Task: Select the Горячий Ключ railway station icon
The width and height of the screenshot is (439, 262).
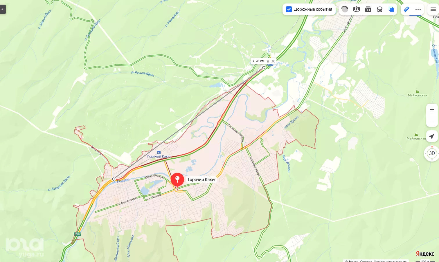Action: tap(159, 152)
